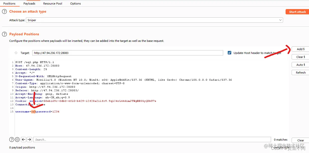Click the 'Payload Positions' heading
Screen dimensions: 309x153
[x=24, y=34]
